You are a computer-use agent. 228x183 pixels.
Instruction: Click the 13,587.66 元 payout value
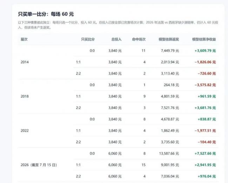[169, 154]
